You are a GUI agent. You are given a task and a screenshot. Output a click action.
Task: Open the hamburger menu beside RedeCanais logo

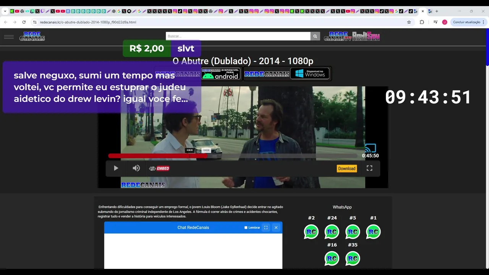coord(9,37)
